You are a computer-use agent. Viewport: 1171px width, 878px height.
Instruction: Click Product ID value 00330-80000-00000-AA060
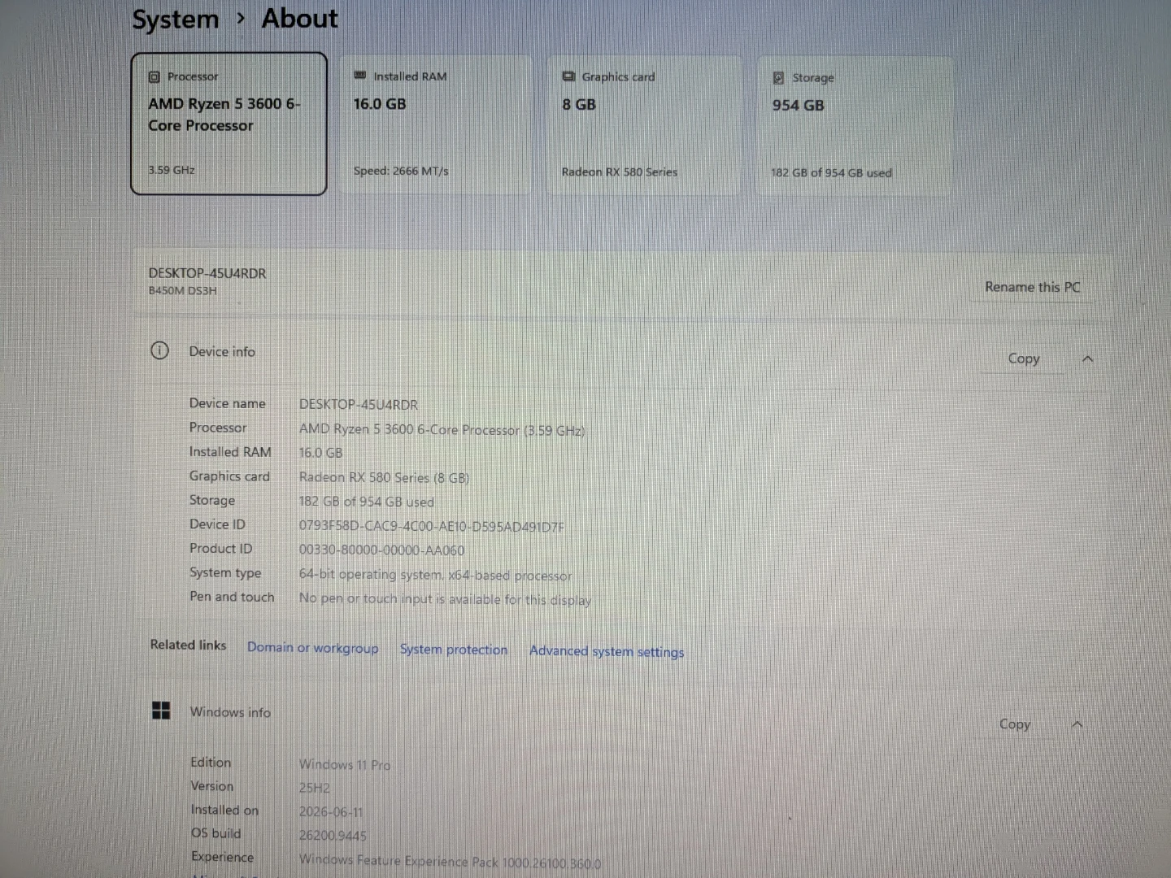(382, 550)
